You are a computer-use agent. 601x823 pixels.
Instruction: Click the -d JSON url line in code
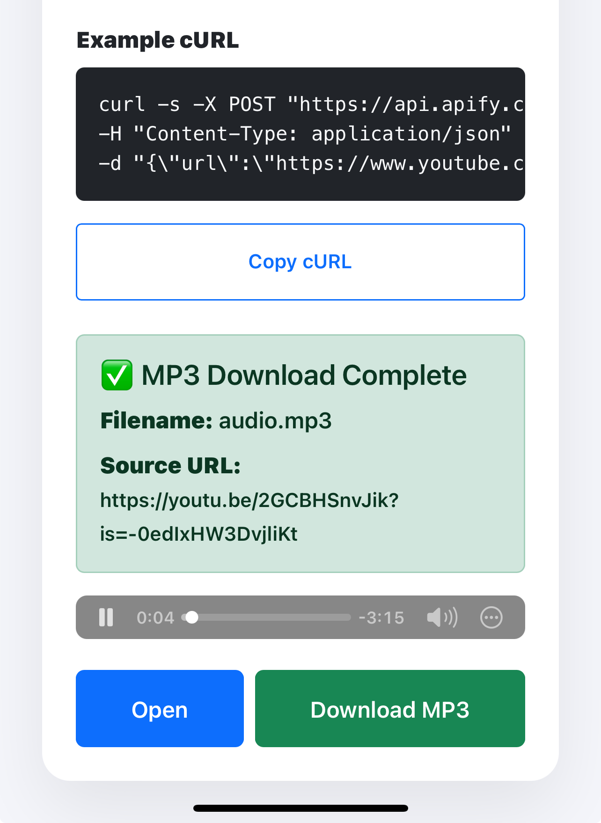click(311, 163)
